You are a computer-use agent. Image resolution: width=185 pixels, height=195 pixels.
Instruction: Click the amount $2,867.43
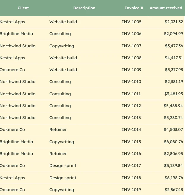[x=174, y=190]
